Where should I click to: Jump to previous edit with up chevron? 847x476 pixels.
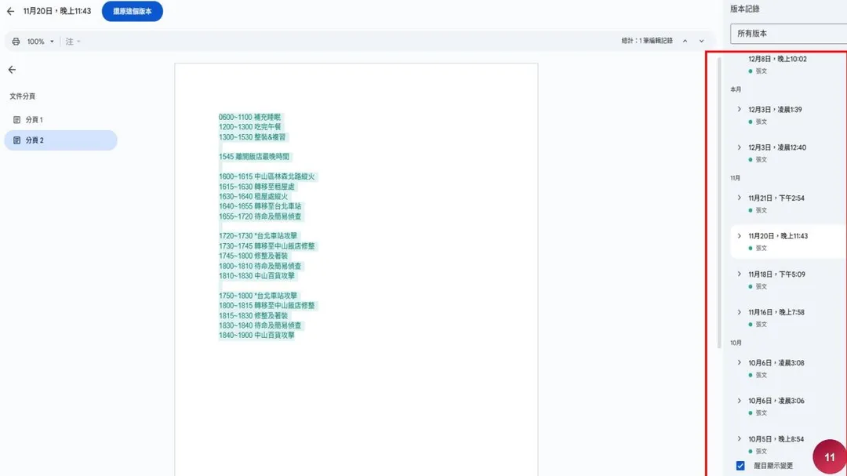click(x=685, y=41)
